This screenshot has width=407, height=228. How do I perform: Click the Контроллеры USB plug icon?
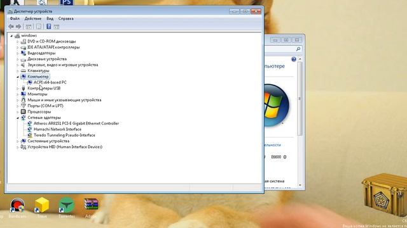point(24,88)
